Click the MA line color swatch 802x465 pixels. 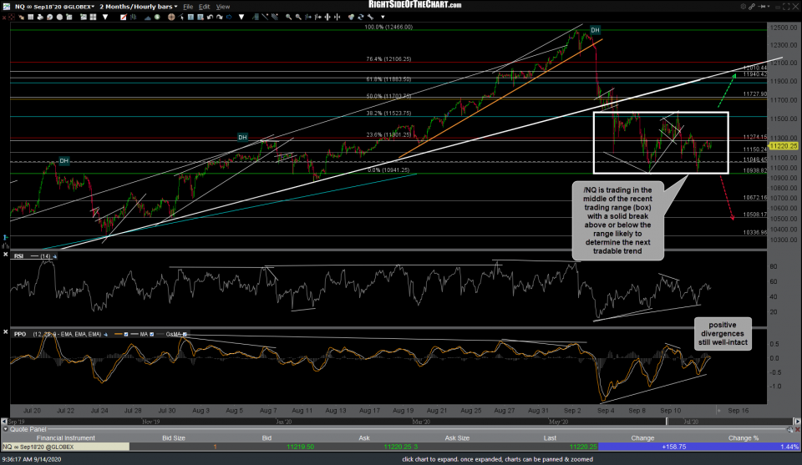(x=135, y=334)
